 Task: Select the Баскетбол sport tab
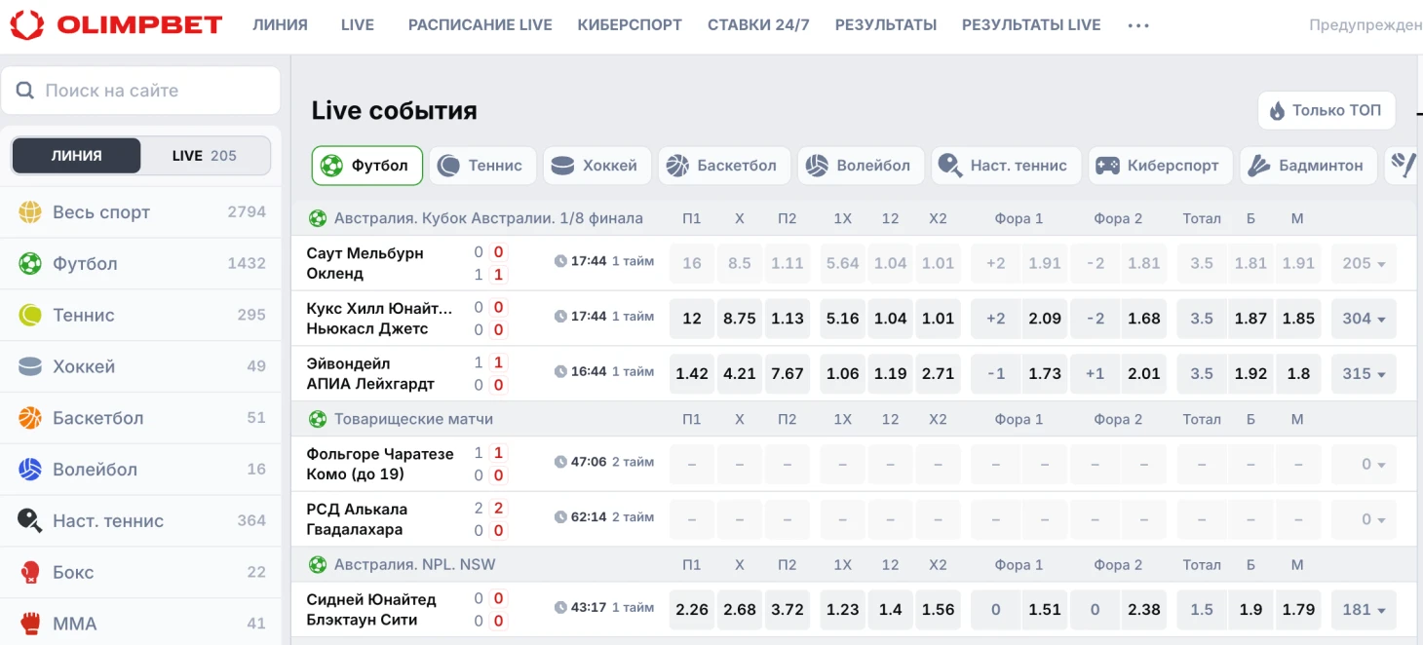724,166
